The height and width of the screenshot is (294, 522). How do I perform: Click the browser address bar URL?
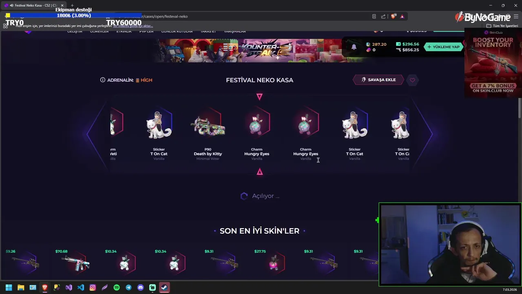(x=164, y=16)
